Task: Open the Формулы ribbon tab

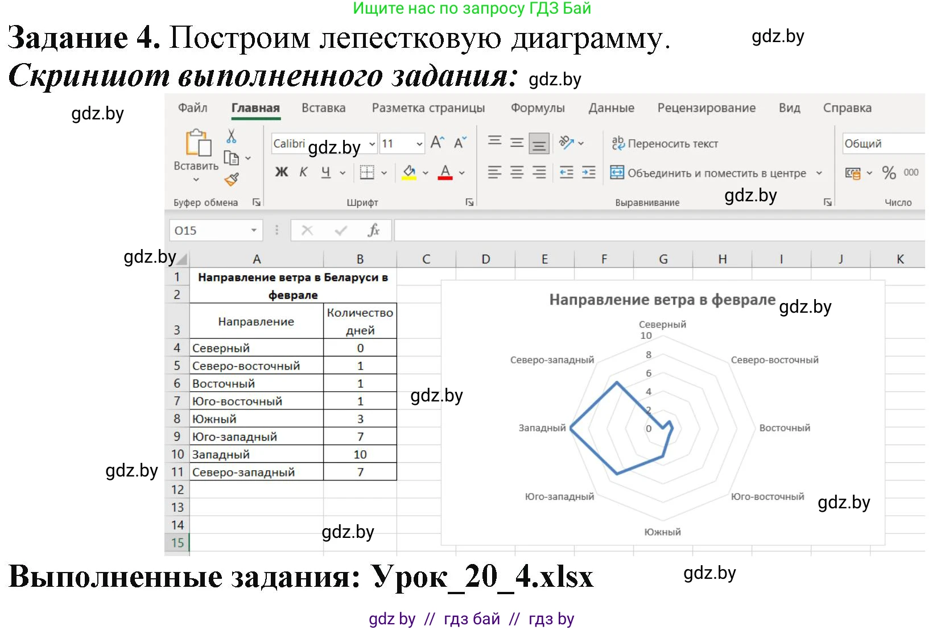Action: tap(538, 108)
